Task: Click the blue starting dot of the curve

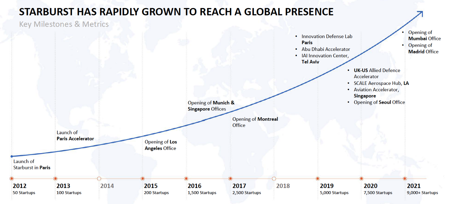Action: [12, 156]
